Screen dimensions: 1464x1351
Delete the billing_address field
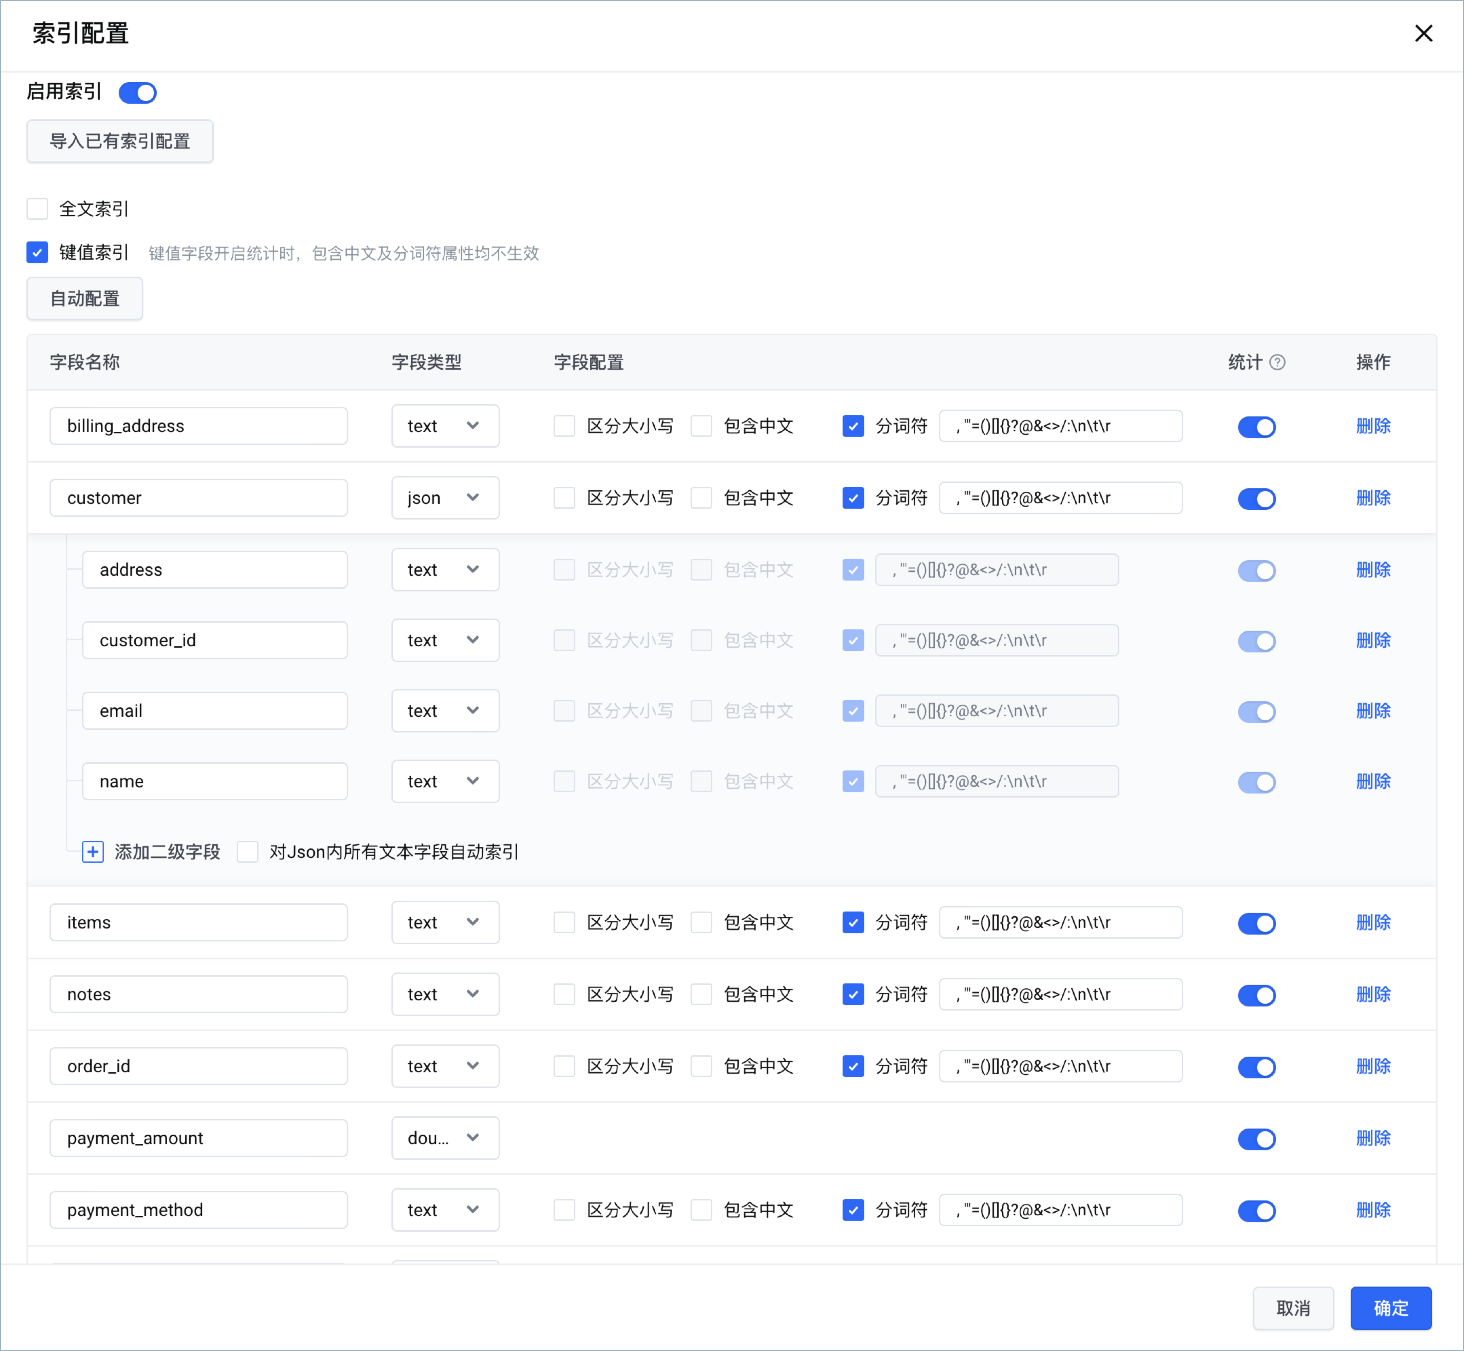tap(1373, 426)
